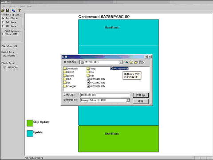Open the File menu
This screenshot has width=213, height=160.
(3, 6)
